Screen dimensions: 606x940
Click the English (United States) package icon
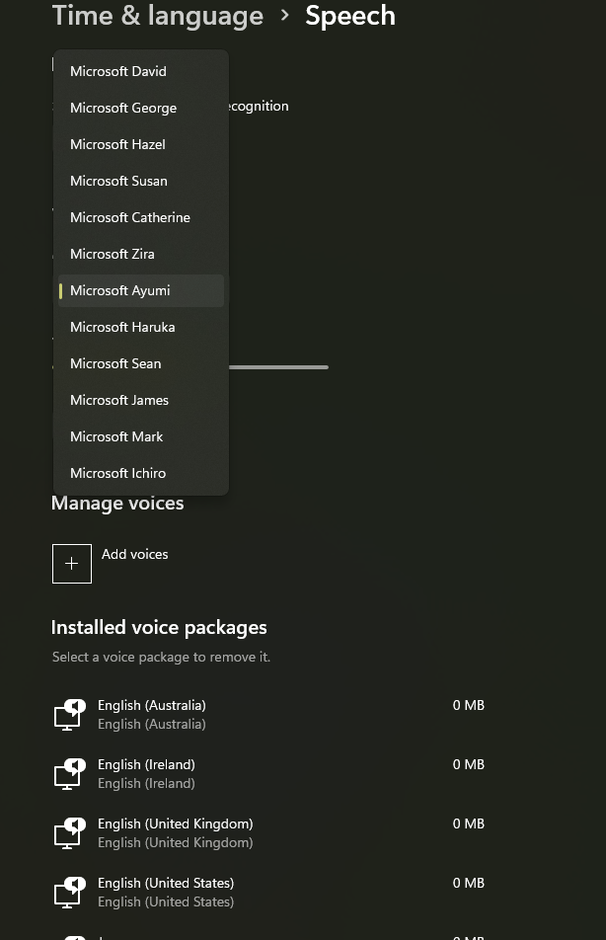pos(69,893)
